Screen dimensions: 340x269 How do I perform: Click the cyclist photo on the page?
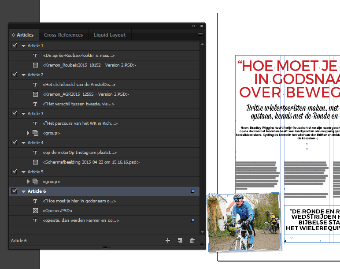244,222
